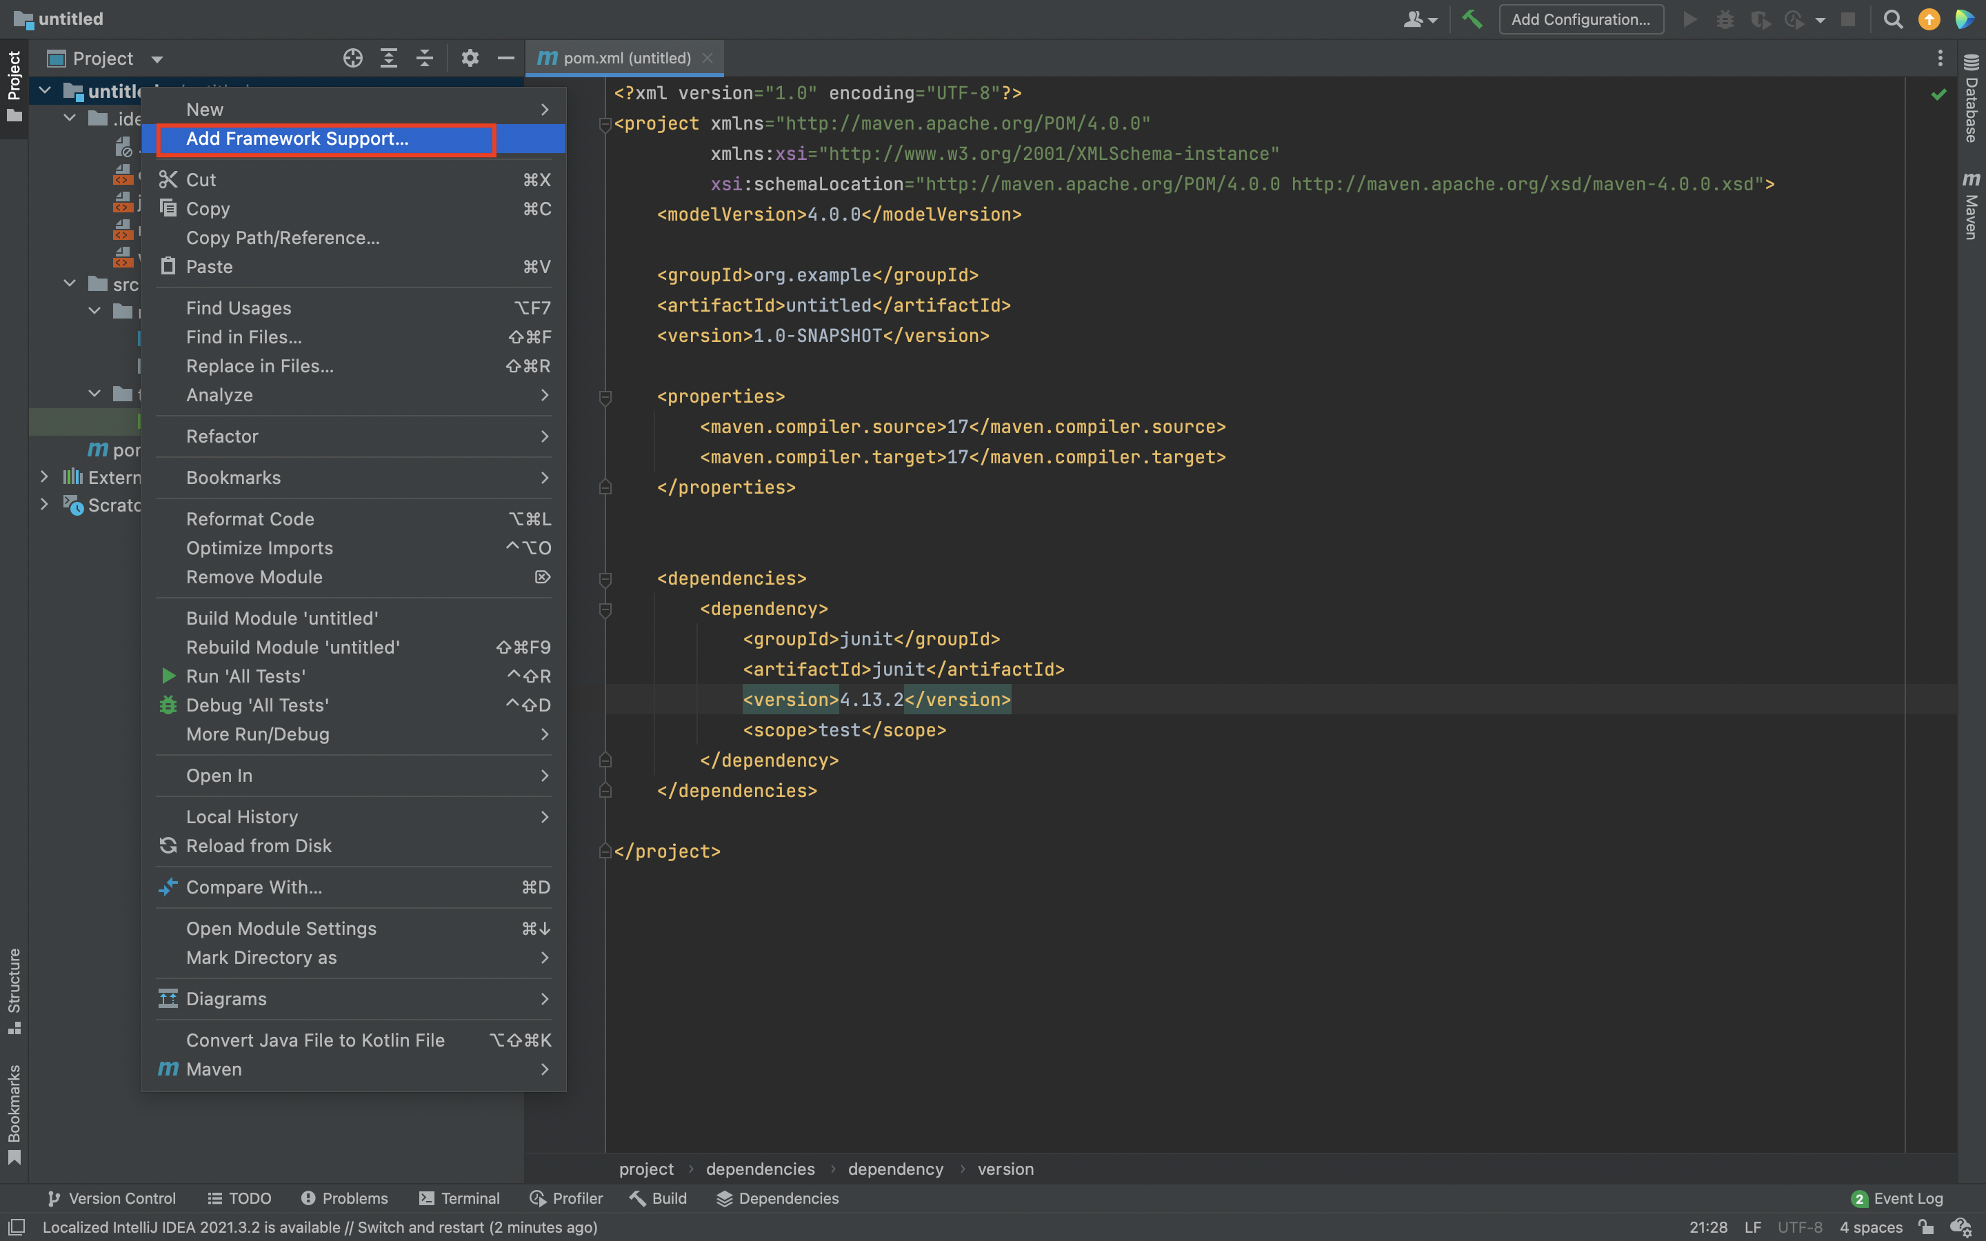Screen dimensions: 1986x1241
Task: Choose Reload from Disk
Action: click(354, 846)
